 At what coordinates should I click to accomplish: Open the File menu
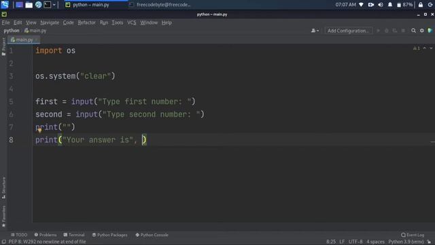(5, 22)
